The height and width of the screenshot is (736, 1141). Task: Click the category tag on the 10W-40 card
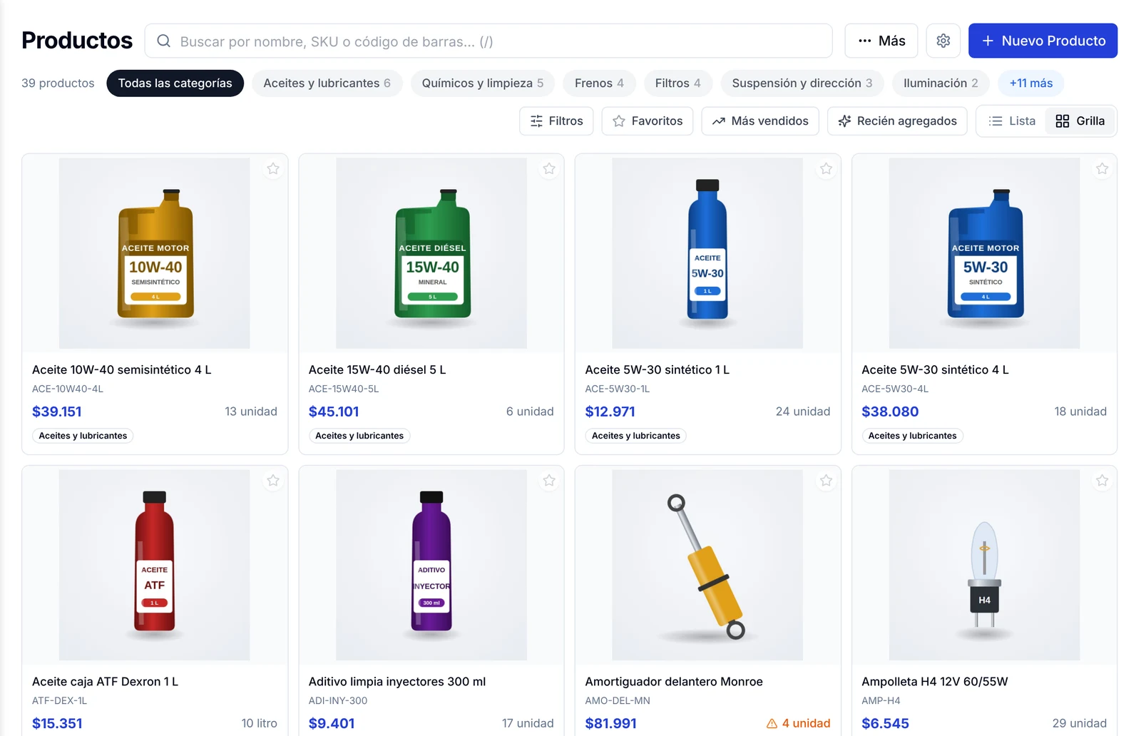[83, 436]
